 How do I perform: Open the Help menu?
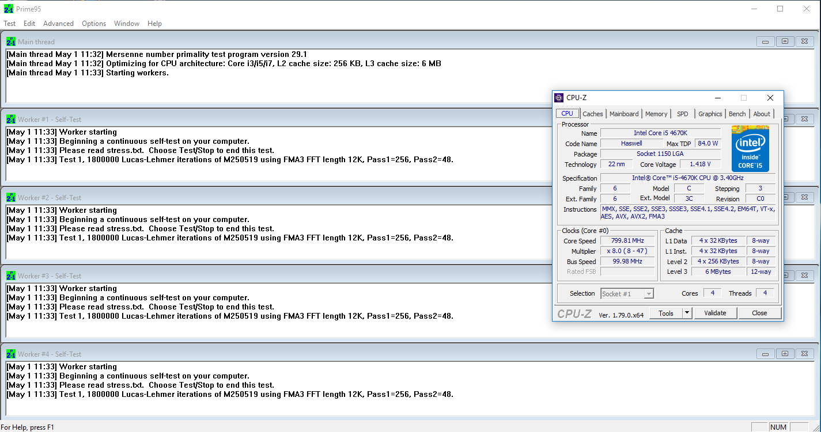tap(154, 24)
